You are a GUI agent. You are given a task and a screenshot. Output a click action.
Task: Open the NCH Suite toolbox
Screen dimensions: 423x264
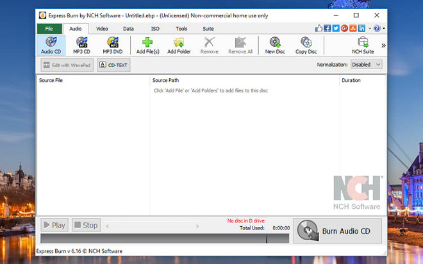coord(363,45)
